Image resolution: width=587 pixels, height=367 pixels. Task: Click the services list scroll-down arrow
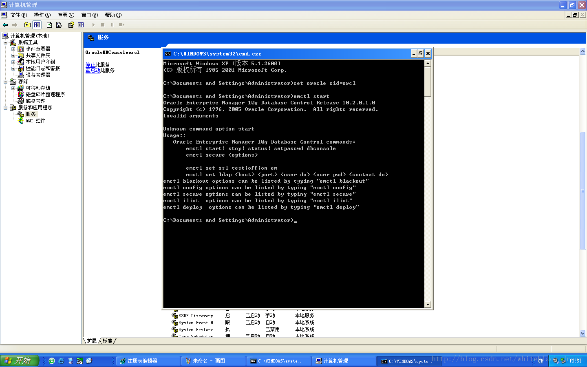pyautogui.click(x=583, y=333)
